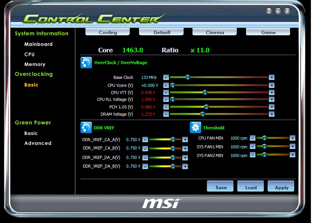Lower CPU PLL Voltage minus button
328x223 pixels.
tap(166, 99)
